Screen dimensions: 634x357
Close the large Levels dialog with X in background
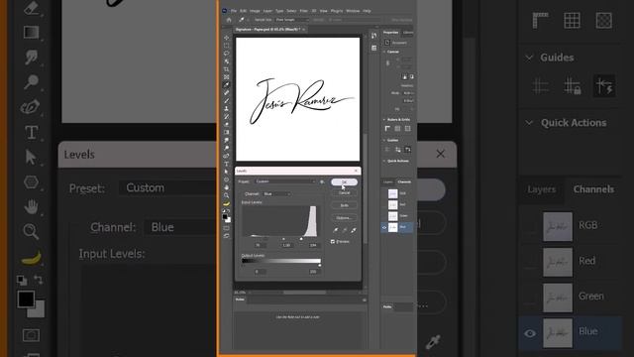coord(440,154)
